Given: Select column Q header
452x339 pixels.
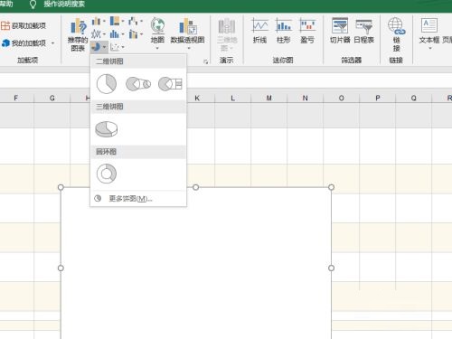Looking at the screenshot, I should [x=413, y=98].
